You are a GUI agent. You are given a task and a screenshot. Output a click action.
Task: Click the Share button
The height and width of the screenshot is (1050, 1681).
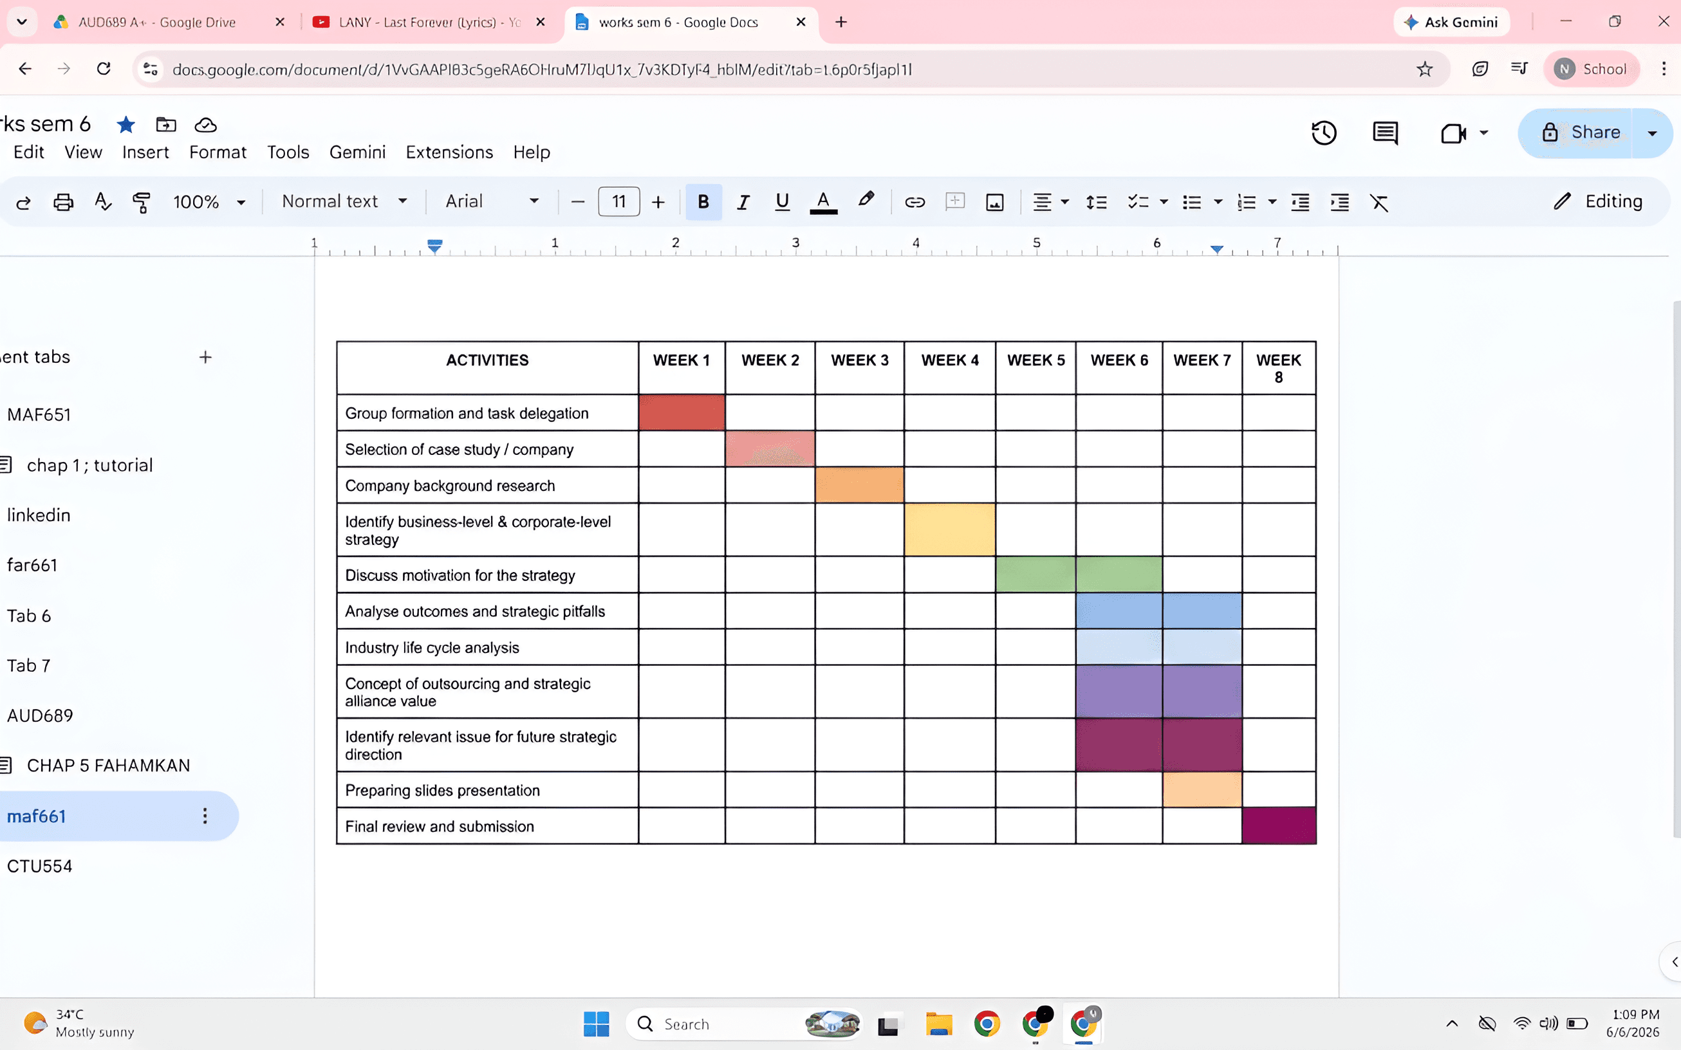[1580, 133]
